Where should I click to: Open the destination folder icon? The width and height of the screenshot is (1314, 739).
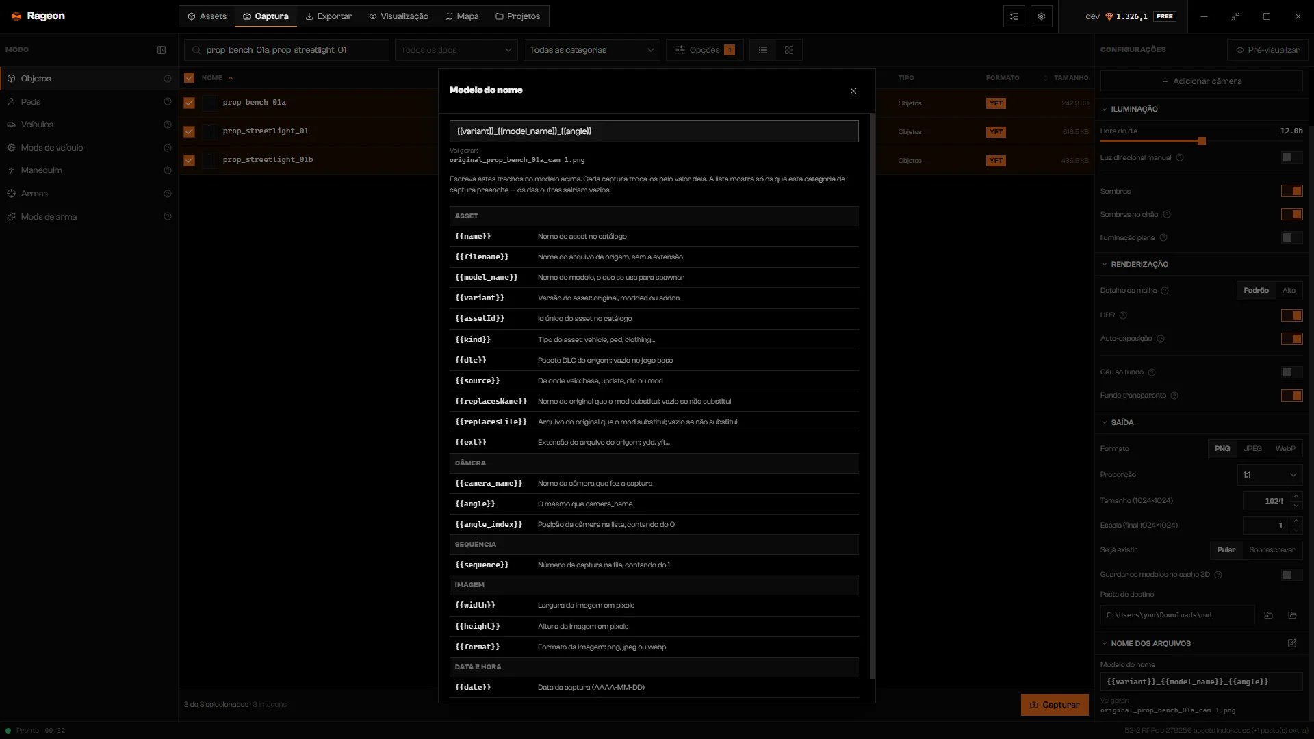coord(1292,615)
